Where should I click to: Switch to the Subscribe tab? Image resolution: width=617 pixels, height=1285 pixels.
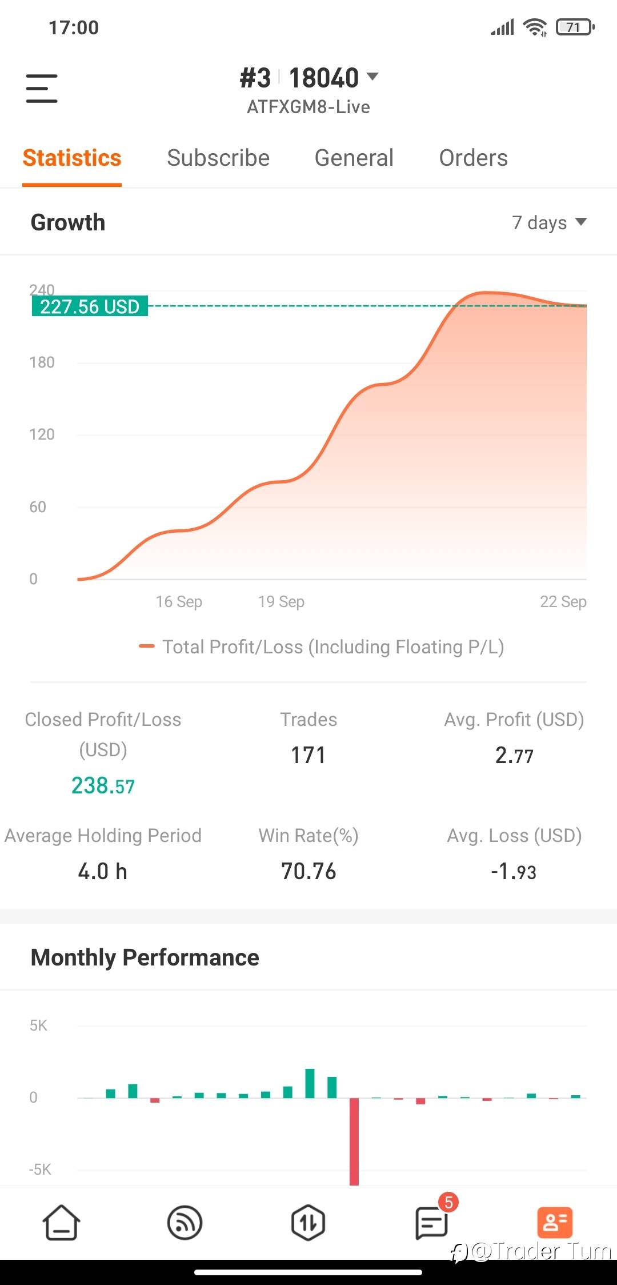pyautogui.click(x=218, y=158)
